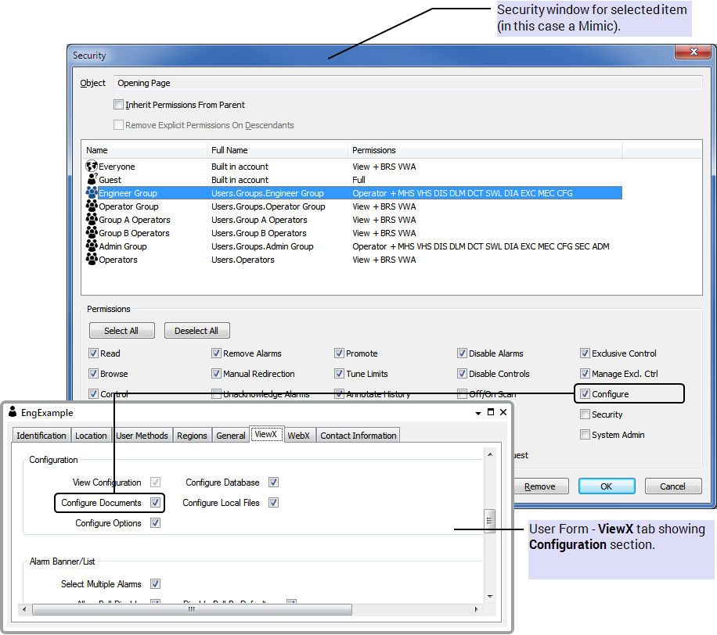Uncheck the Remove Alarms permission

216,353
